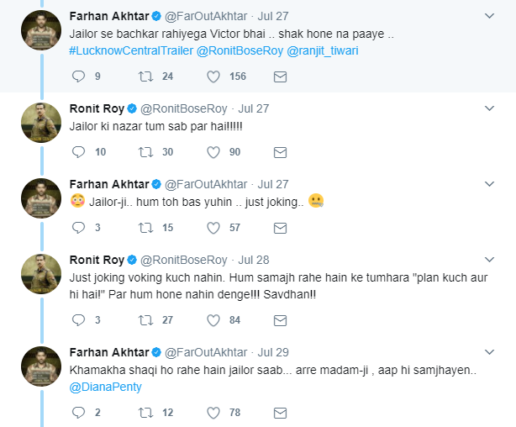Retweet the Jailor se bachkar rahiyega tweet
Viewport: 516px width, 427px height.
[145, 76]
